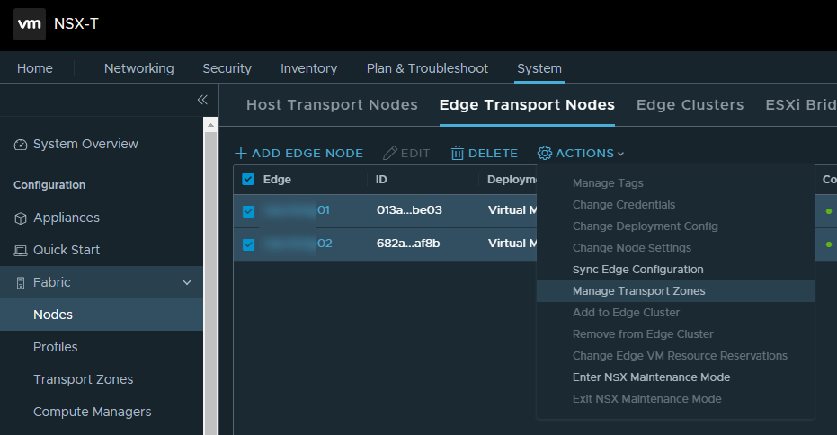This screenshot has width=837, height=435.
Task: Click the Quick Start laptop icon
Action: pyautogui.click(x=21, y=251)
